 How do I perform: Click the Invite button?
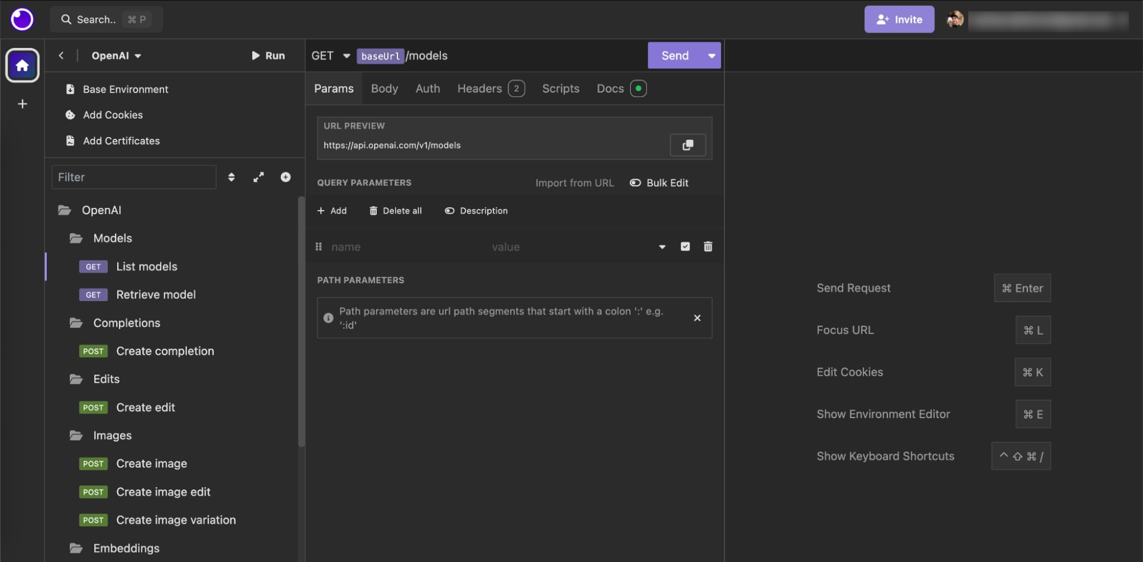pos(899,19)
